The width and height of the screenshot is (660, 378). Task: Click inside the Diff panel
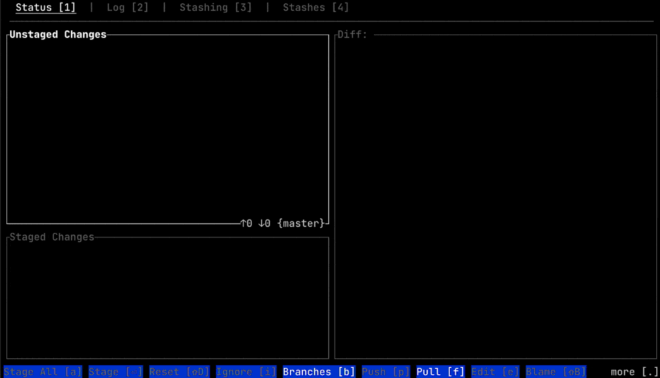[x=494, y=190]
